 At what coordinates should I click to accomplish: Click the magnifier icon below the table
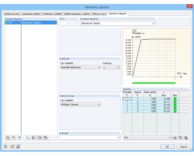pyautogui.click(x=180, y=137)
